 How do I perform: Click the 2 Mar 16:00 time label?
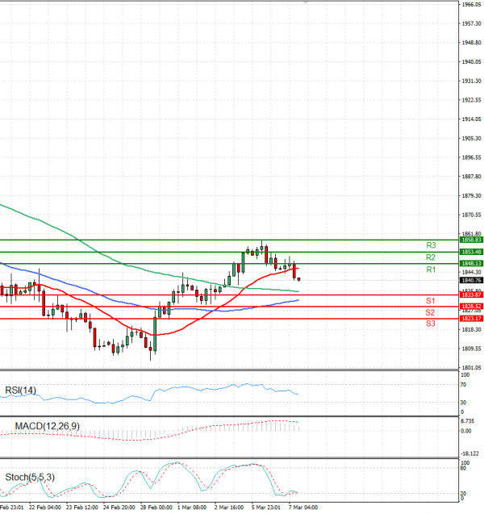(229, 508)
